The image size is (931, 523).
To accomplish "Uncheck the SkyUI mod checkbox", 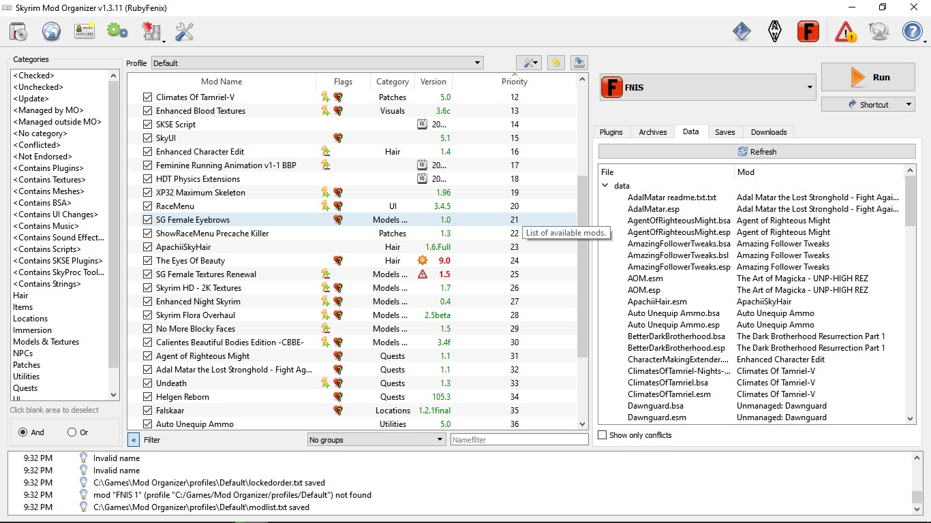I will coord(148,138).
